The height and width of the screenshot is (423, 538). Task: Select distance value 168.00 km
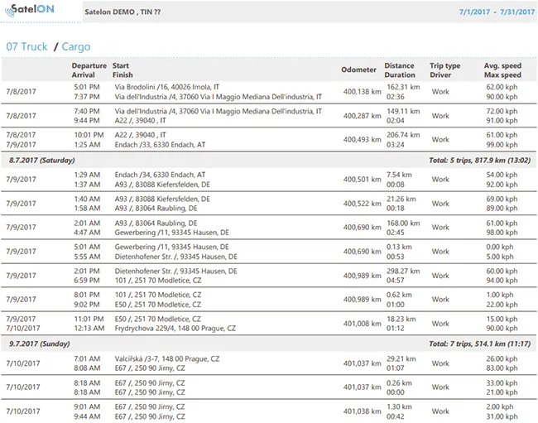[403, 224]
